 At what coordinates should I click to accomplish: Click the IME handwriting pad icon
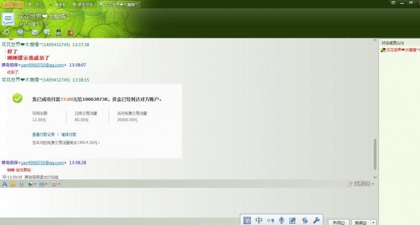pos(293,220)
